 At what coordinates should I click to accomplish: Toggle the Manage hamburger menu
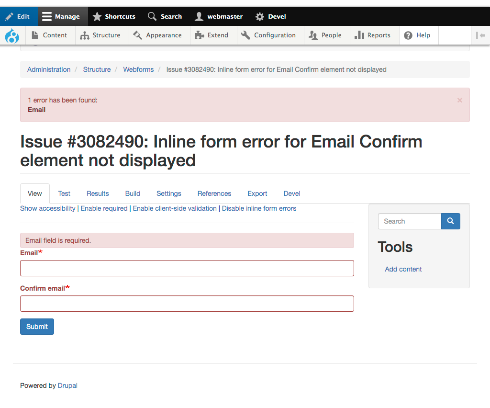[x=63, y=17]
